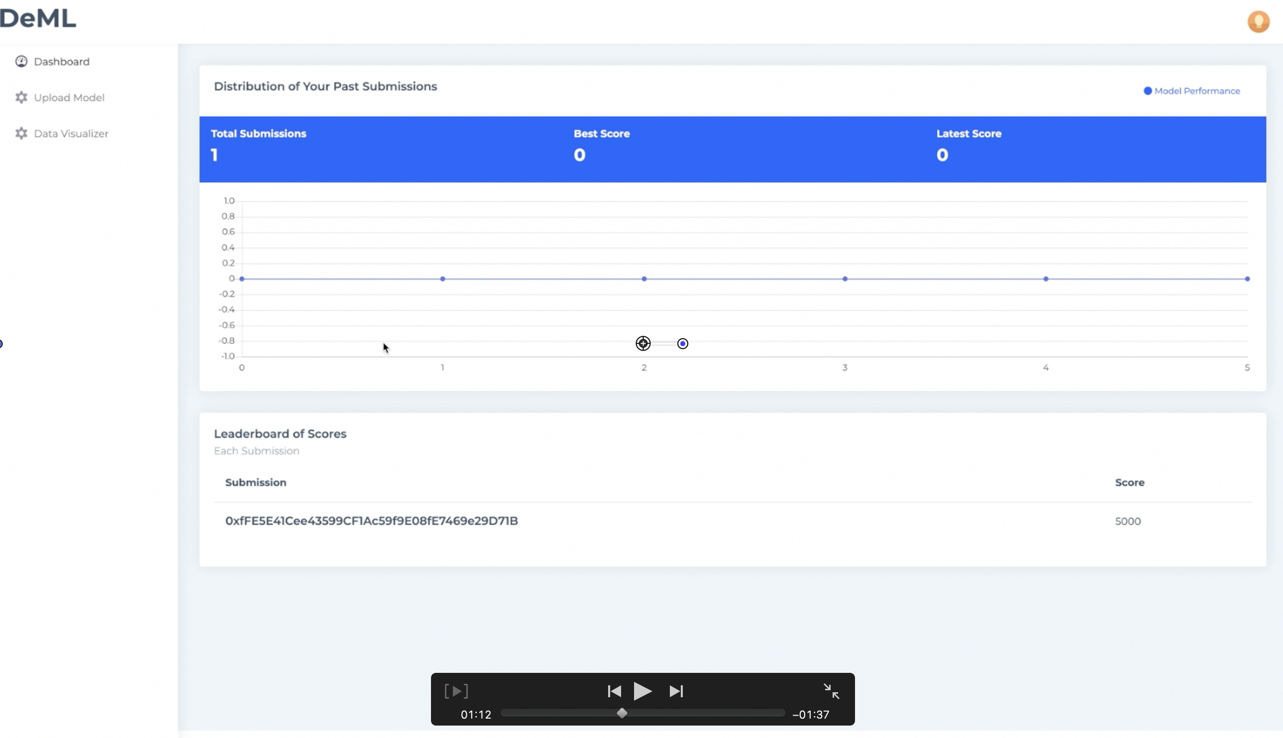Click the Dashboard gauge icon
This screenshot has width=1283, height=738.
click(x=21, y=61)
